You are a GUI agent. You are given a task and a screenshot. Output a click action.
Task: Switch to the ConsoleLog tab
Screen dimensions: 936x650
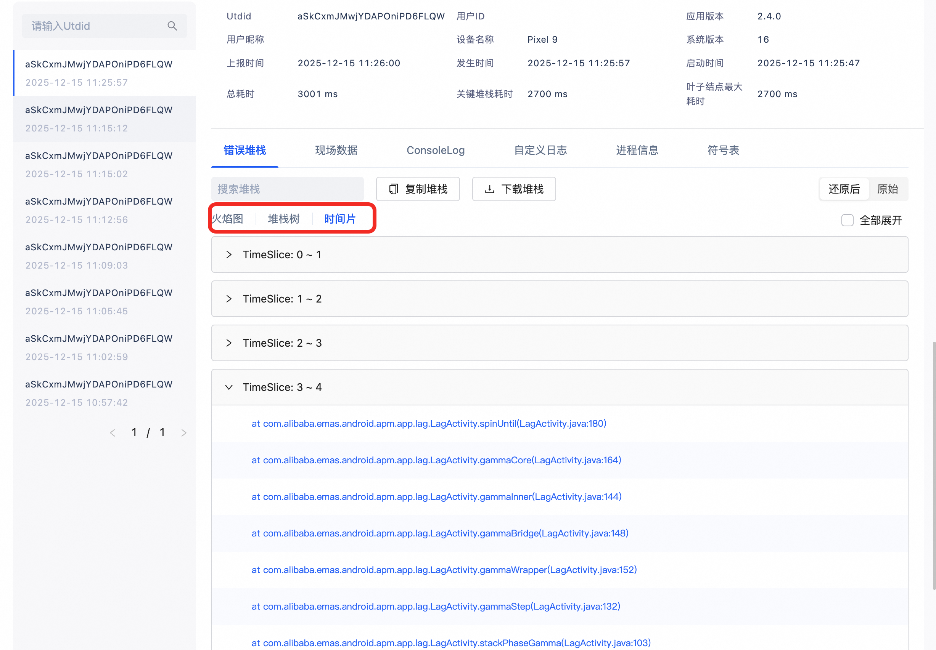pyautogui.click(x=435, y=150)
